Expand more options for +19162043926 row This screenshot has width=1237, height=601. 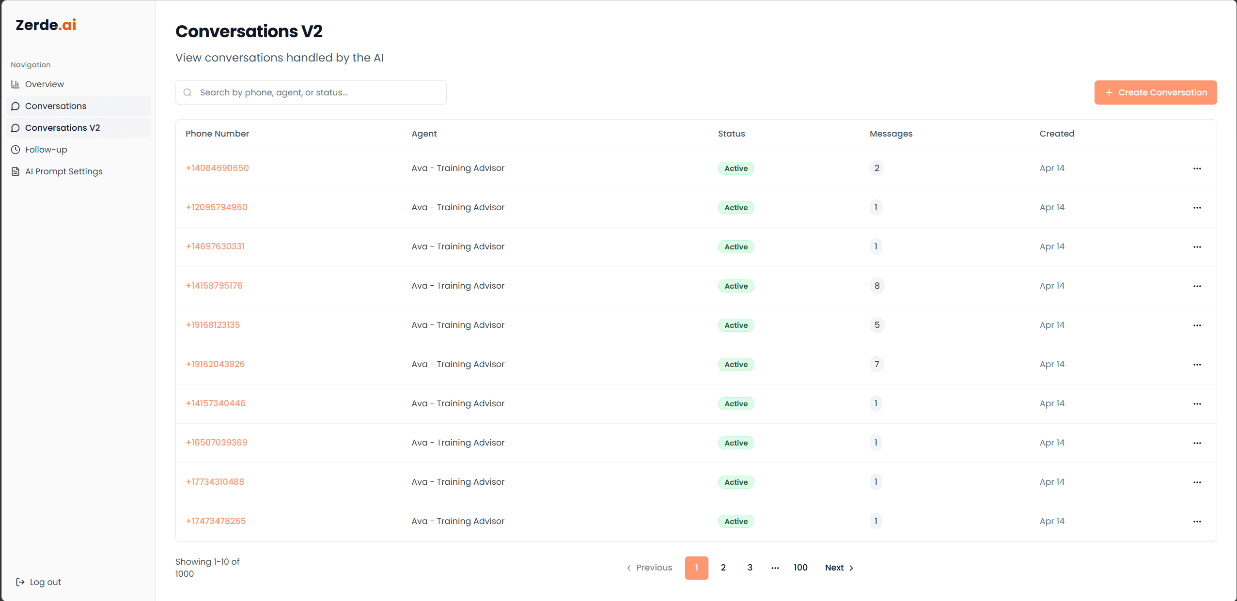[x=1197, y=365]
